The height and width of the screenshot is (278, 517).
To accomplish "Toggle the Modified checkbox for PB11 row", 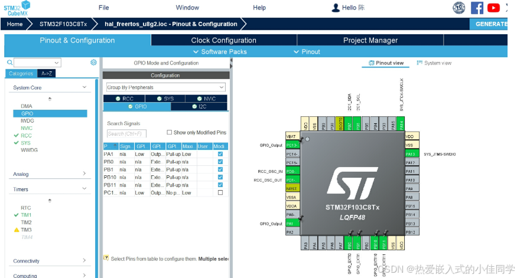I will point(220,185).
